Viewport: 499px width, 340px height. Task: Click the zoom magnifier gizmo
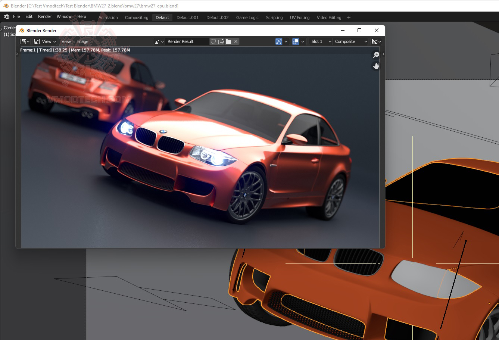pyautogui.click(x=376, y=55)
